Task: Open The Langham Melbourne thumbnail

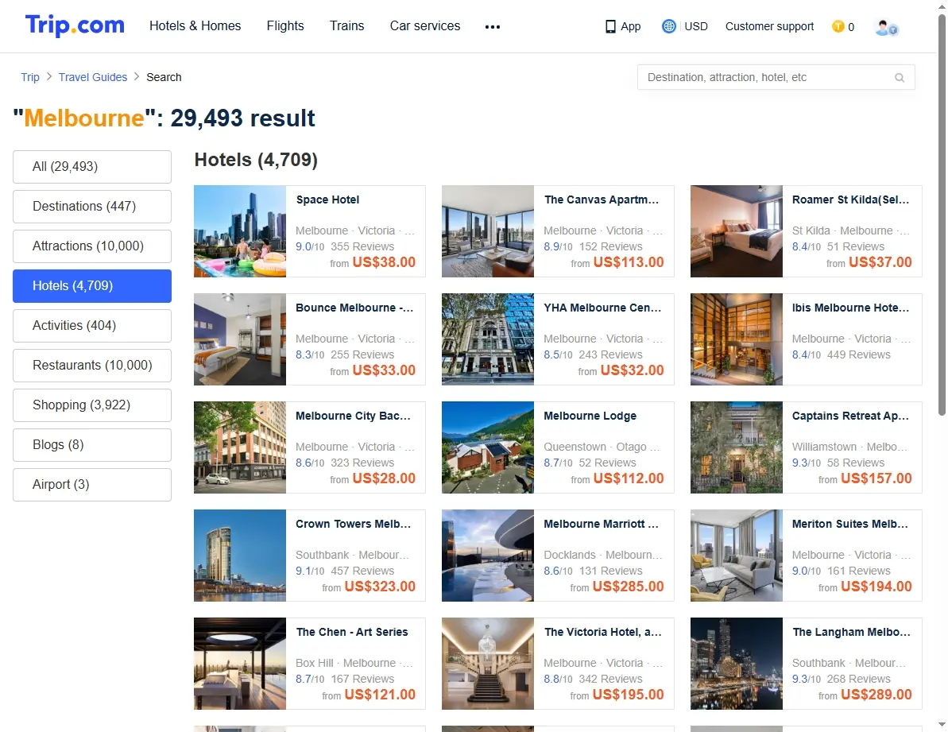Action: click(737, 664)
